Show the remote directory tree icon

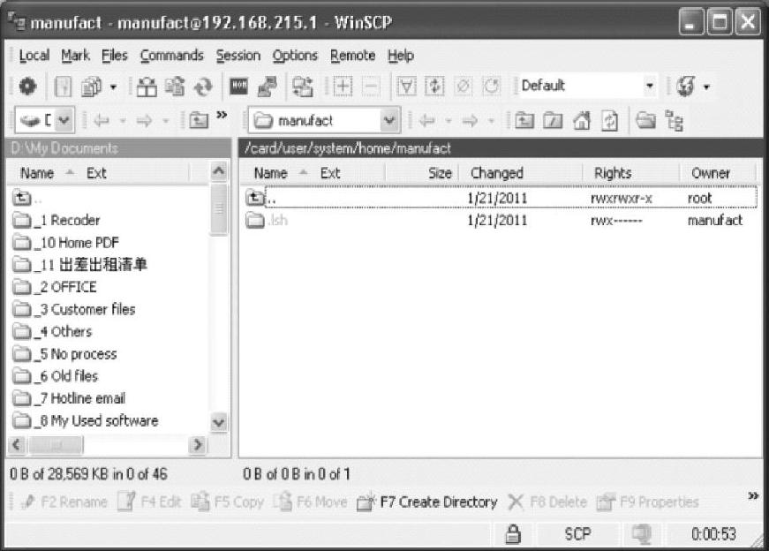[x=674, y=121]
